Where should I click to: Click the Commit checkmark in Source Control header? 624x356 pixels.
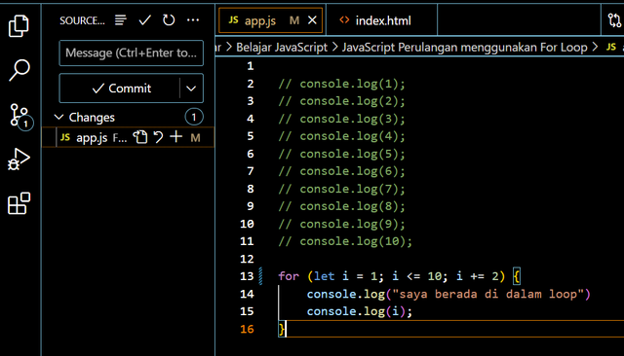click(x=144, y=19)
